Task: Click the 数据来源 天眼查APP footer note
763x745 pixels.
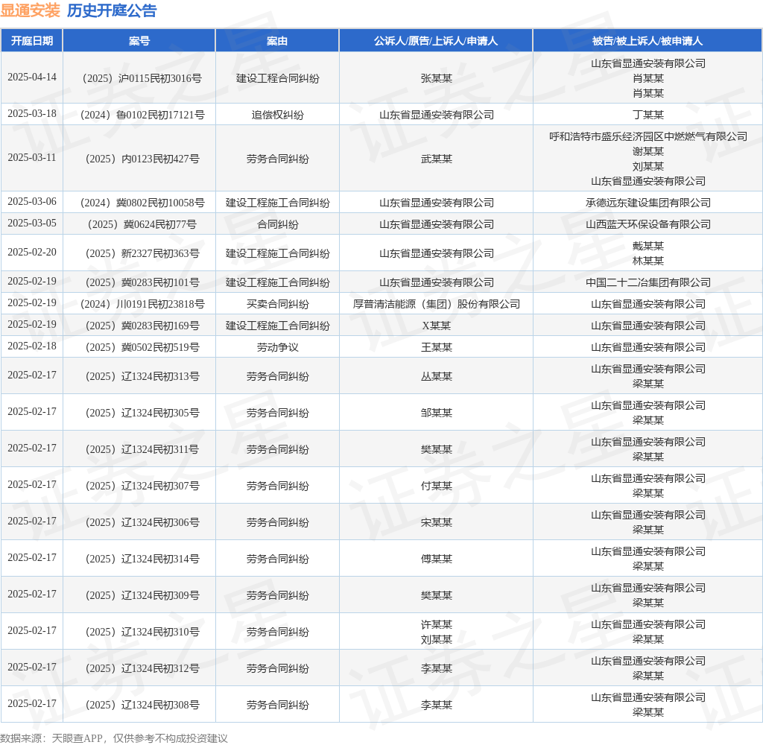Action: pyautogui.click(x=114, y=738)
